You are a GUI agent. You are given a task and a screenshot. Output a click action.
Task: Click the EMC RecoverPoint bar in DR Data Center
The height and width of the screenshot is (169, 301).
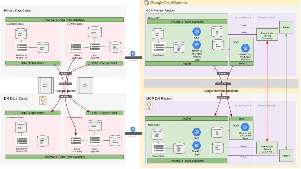(x=105, y=113)
